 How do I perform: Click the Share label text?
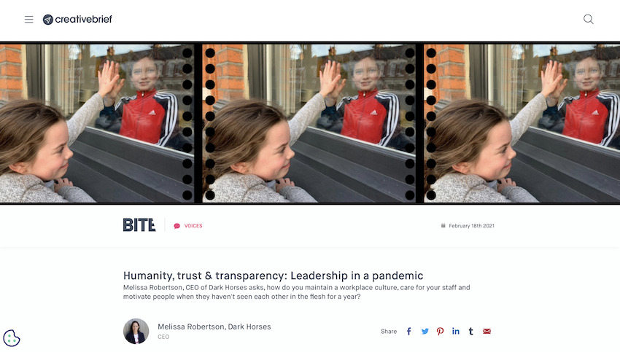click(389, 332)
